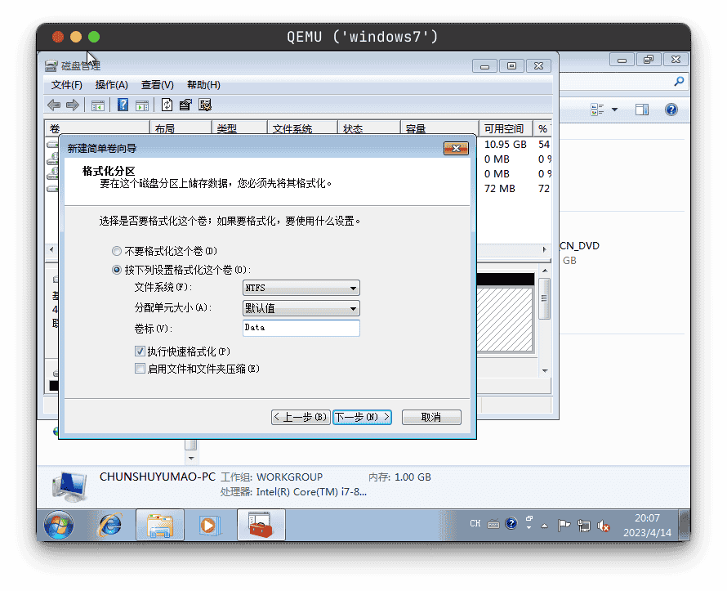The height and width of the screenshot is (591, 727).
Task: Click the blue Help question mark toolbar icon
Action: point(123,105)
